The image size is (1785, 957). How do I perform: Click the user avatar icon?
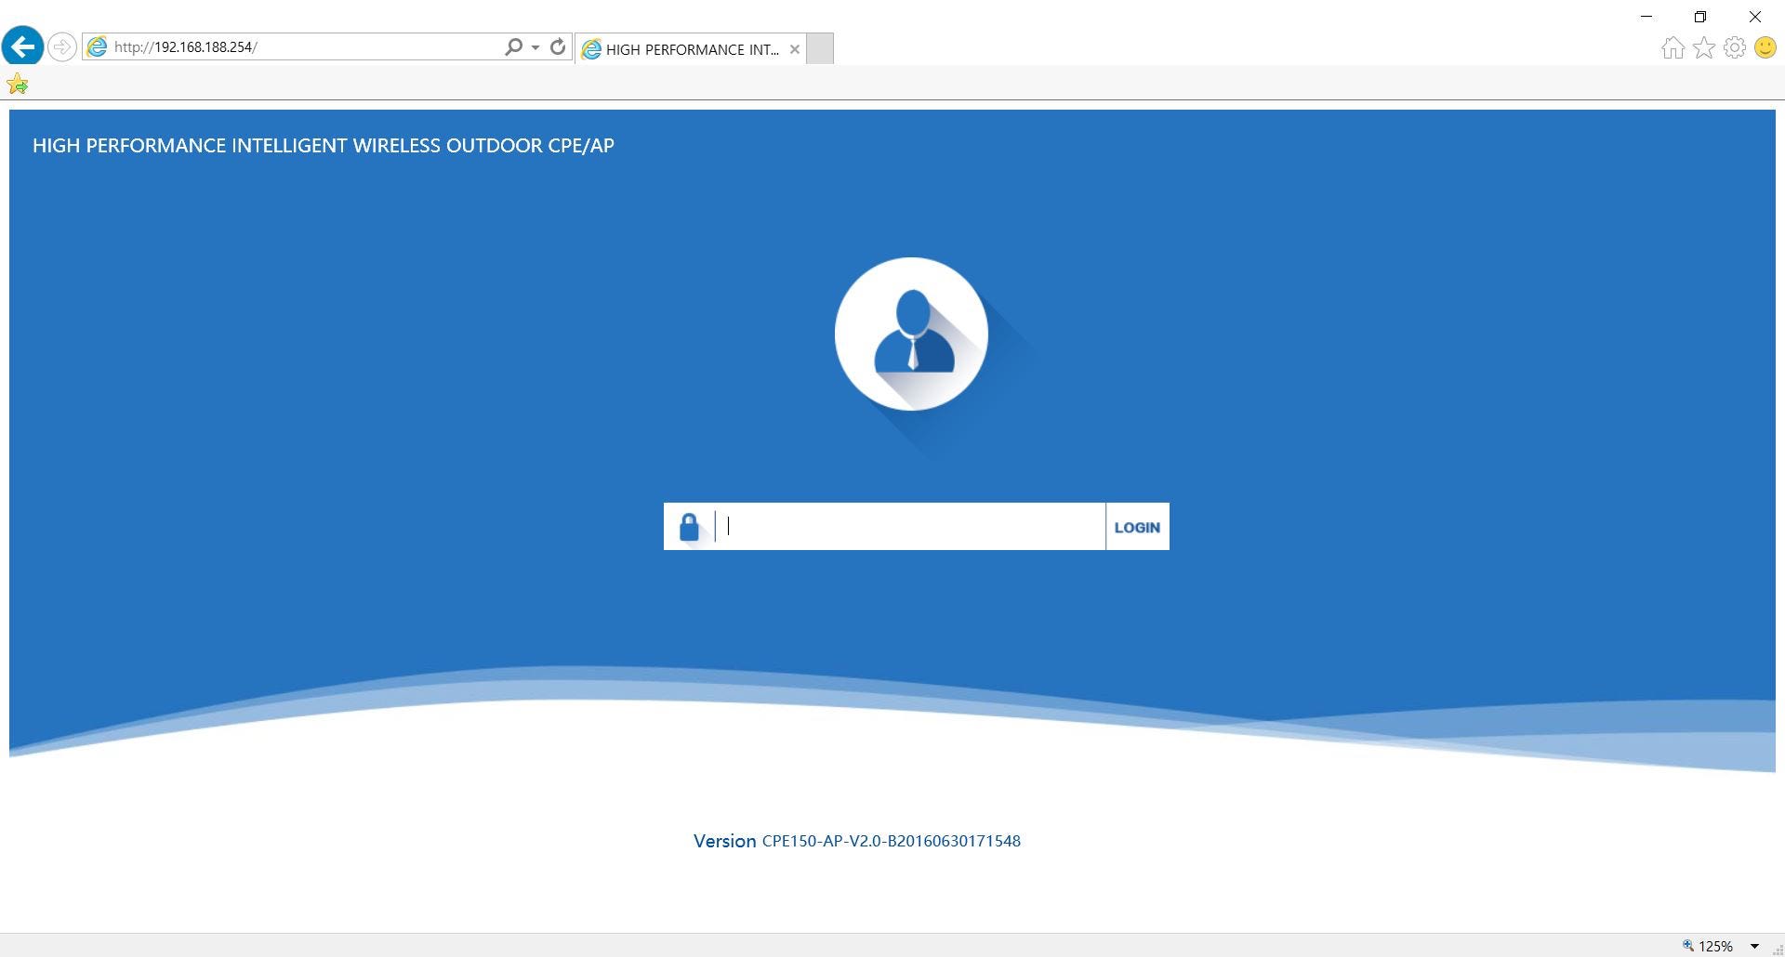click(911, 334)
